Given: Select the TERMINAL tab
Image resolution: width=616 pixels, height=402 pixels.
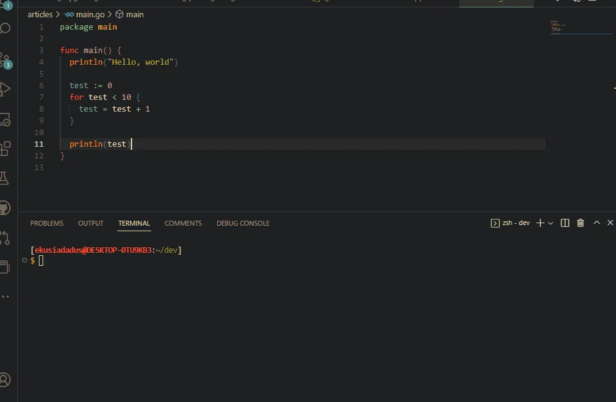Looking at the screenshot, I should tap(134, 223).
